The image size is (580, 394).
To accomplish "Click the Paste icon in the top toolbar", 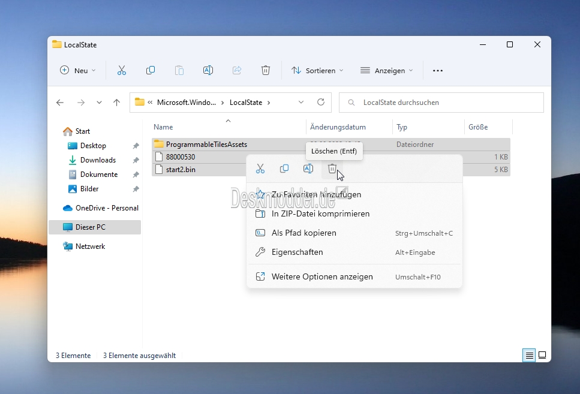I will tap(179, 70).
